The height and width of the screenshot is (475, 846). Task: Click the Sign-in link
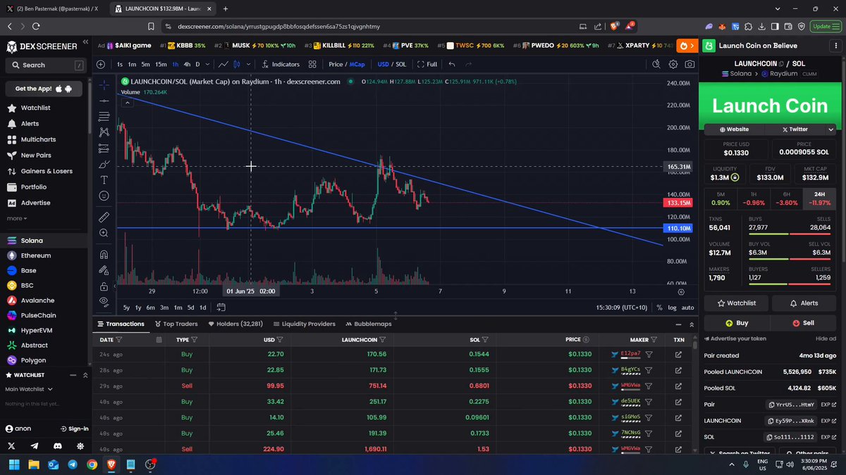point(74,429)
